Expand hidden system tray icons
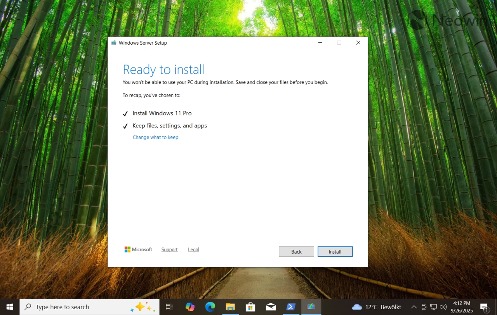 414,307
